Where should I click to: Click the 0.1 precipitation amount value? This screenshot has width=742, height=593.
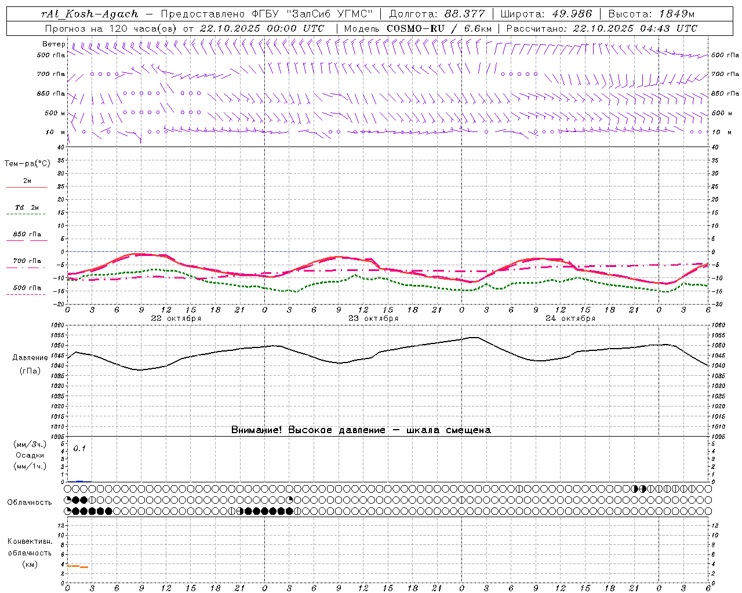tap(79, 448)
